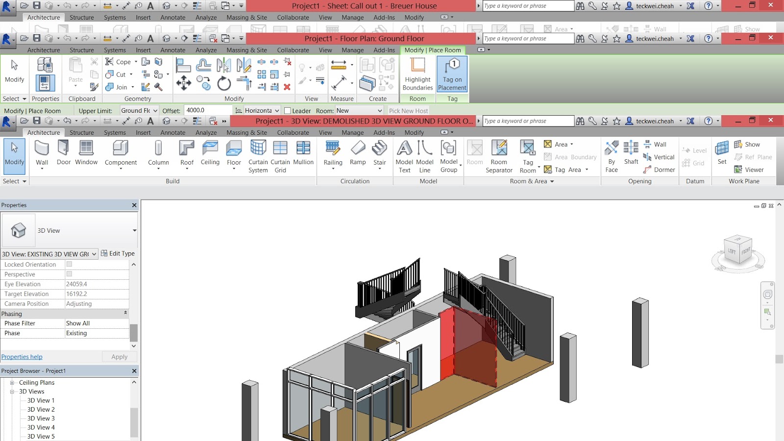
Task: Open the Horizontal tag orientation dropdown
Action: tap(262, 111)
